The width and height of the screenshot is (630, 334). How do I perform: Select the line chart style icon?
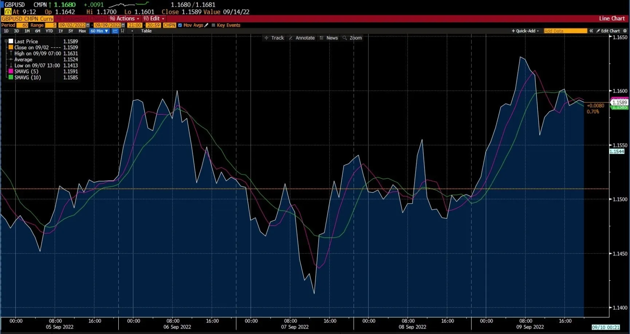click(x=115, y=31)
